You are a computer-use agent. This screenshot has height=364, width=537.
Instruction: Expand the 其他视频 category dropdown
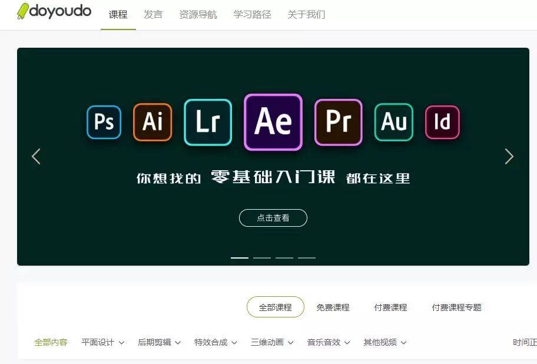pos(385,342)
